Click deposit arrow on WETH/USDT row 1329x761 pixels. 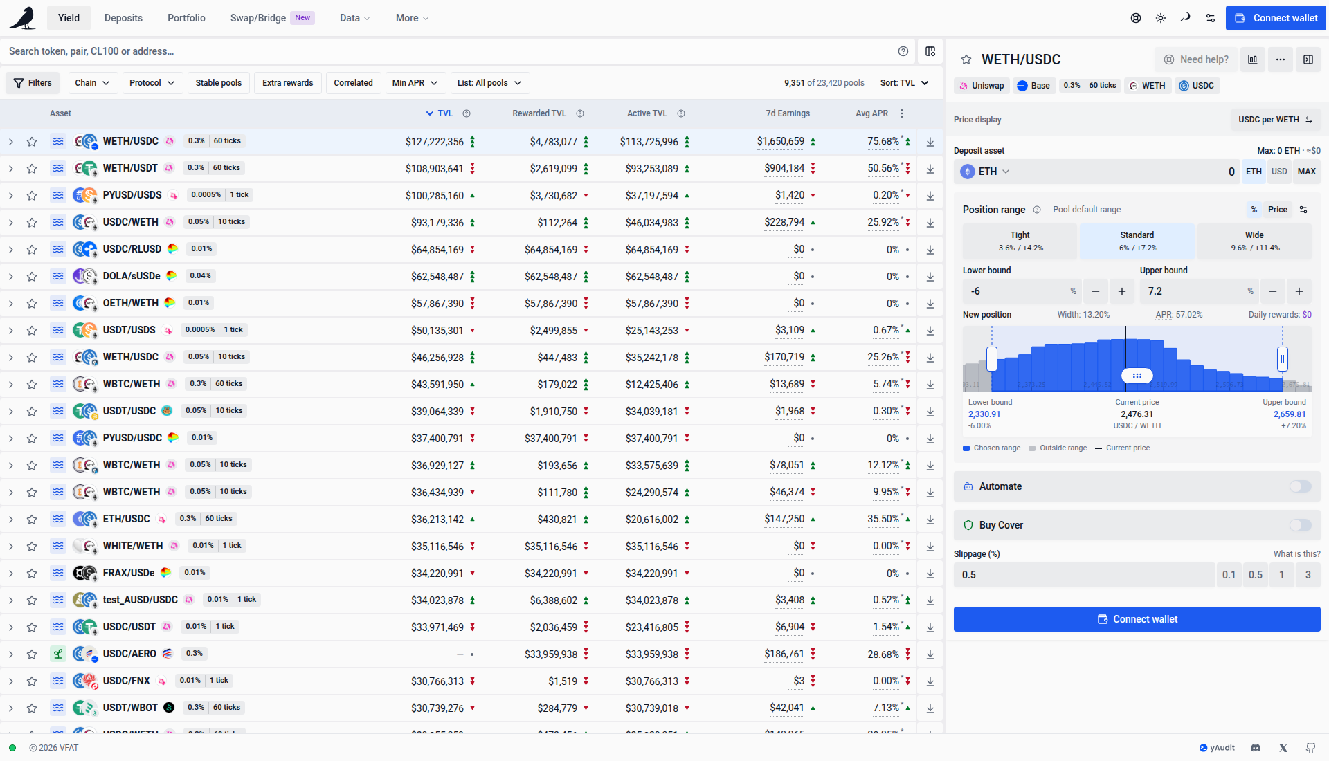[x=930, y=169]
